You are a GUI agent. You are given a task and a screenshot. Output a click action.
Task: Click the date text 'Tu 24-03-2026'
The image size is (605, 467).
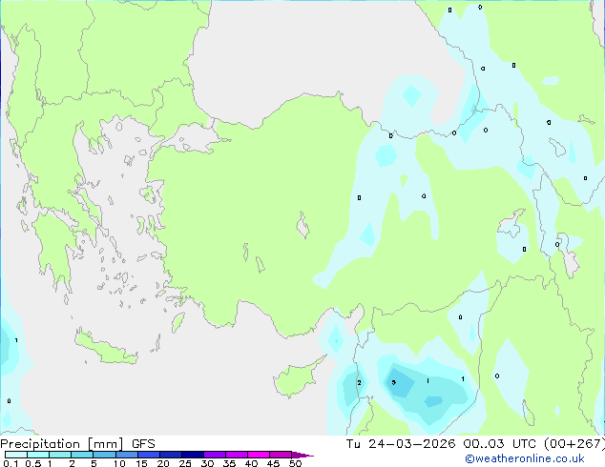pos(401,444)
